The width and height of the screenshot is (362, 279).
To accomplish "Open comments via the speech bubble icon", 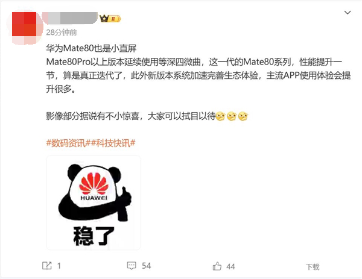I will pyautogui.click(x=132, y=266).
